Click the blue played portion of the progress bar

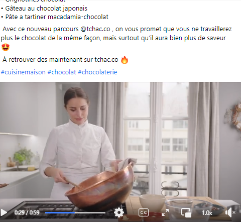(60, 212)
